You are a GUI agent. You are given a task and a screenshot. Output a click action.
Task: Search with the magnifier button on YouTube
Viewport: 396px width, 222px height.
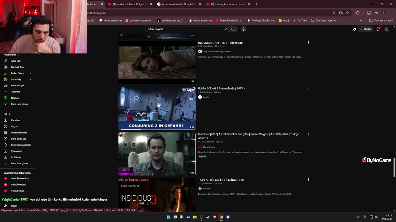[233, 29]
